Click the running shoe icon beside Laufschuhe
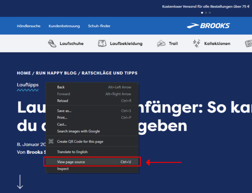This screenshot has width=252, height=193. pos(52,44)
